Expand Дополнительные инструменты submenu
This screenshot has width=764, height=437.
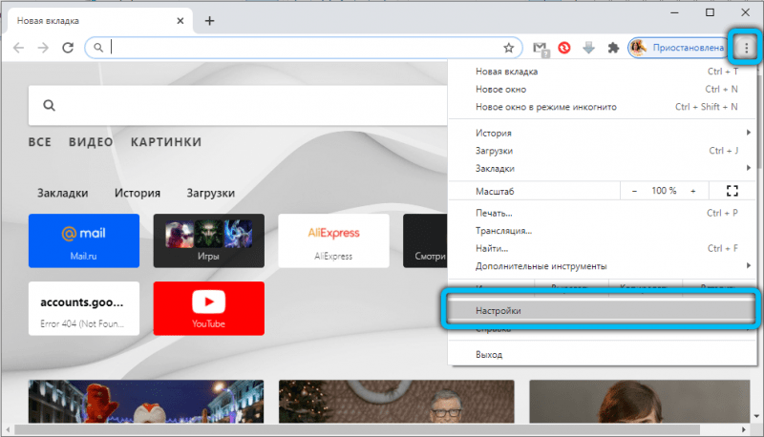click(x=603, y=266)
